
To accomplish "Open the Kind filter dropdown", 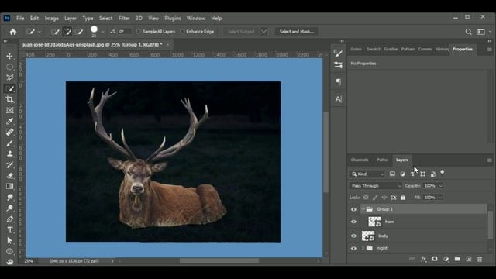I will coord(367,174).
